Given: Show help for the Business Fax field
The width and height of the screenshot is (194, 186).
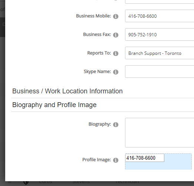Looking at the screenshot, I should [x=116, y=35].
